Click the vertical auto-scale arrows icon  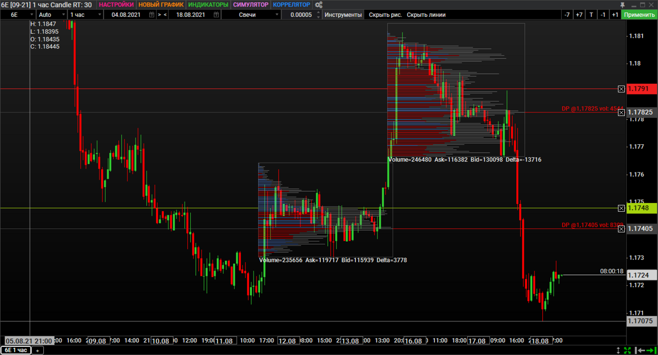point(618,350)
